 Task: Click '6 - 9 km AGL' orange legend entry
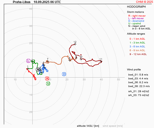137,50
